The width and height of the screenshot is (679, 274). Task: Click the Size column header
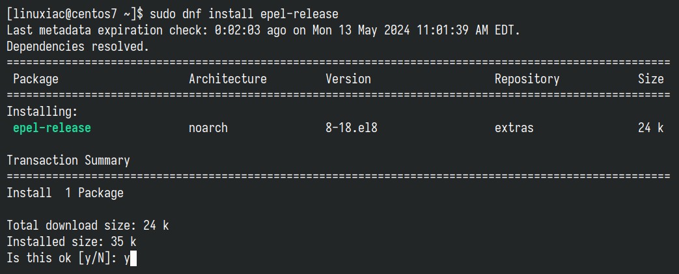651,79
